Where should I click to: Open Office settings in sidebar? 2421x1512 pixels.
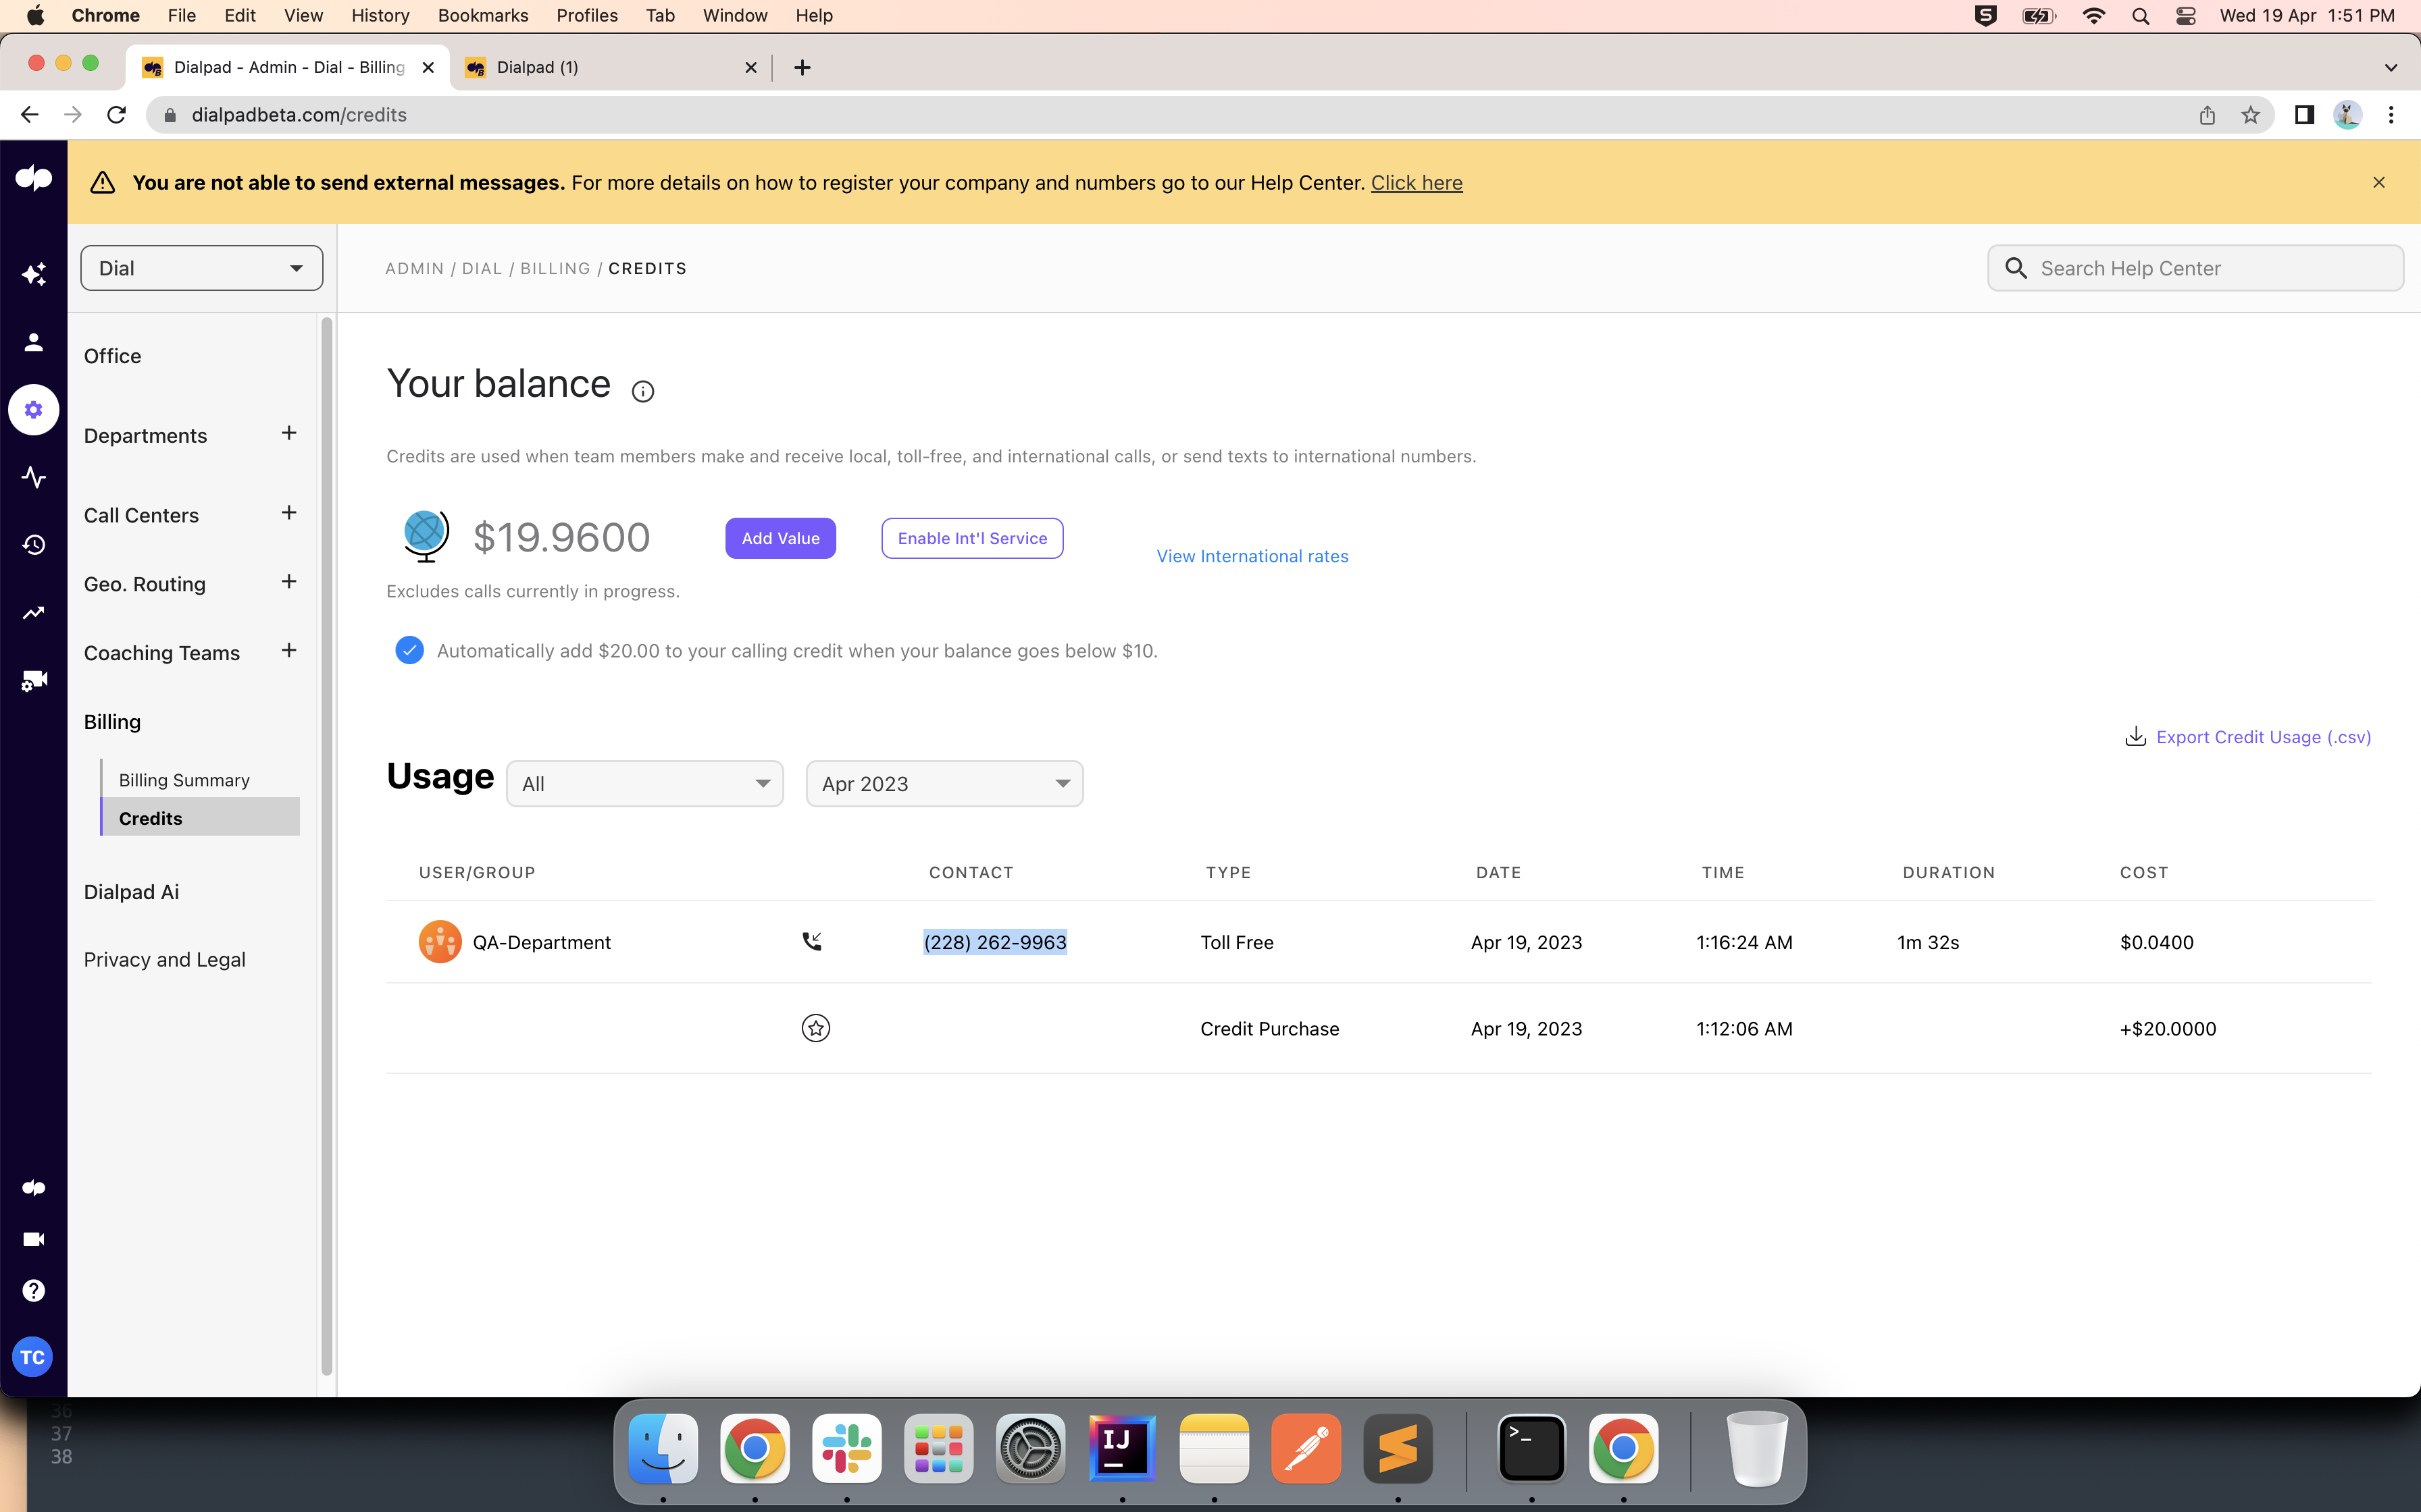(x=112, y=356)
